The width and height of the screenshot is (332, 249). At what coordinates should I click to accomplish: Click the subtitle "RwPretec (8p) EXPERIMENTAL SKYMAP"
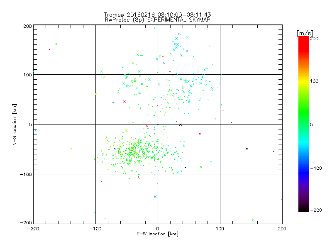coord(158,20)
